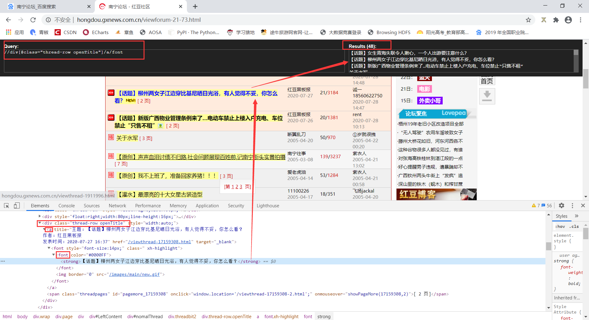Image resolution: width=589 pixels, height=320 pixels.
Task: Click the 外卖小哥 tag for 15日
Action: [430, 101]
